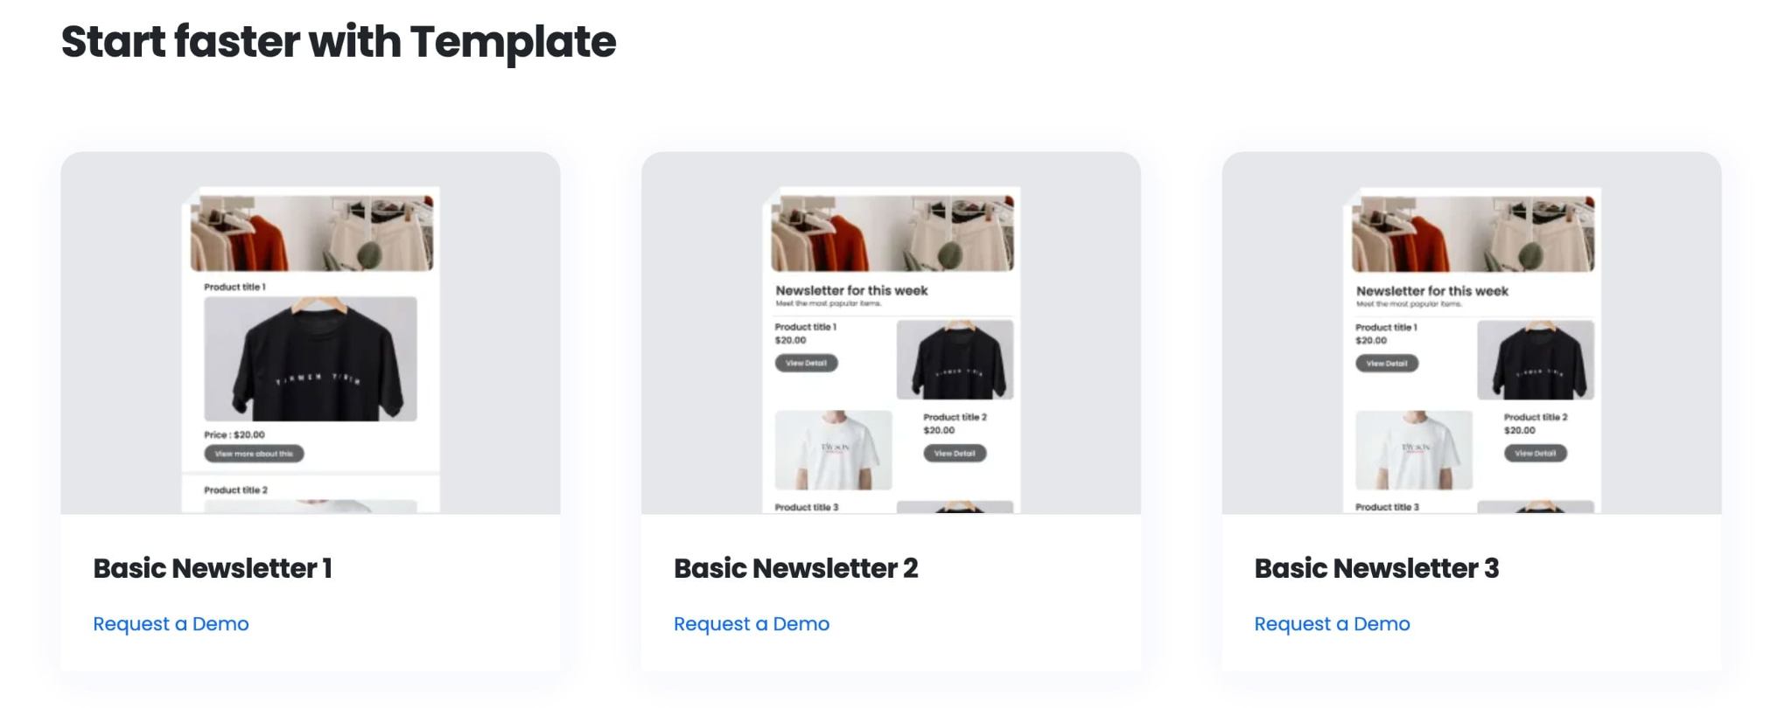1792x708 pixels.
Task: Click the clothing rack banner in Newsletter 1 preview
Action: tap(311, 233)
